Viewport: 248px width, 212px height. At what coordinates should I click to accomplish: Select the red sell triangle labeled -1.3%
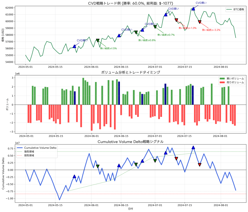click(x=176, y=20)
